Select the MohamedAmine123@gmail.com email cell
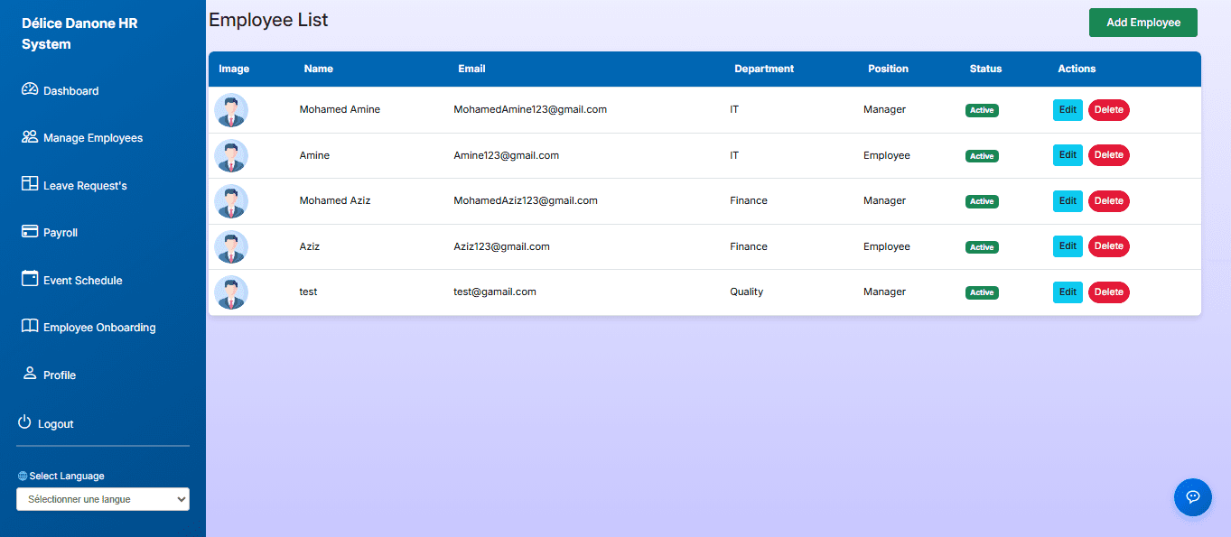Viewport: 1231px width, 537px height. pos(530,109)
